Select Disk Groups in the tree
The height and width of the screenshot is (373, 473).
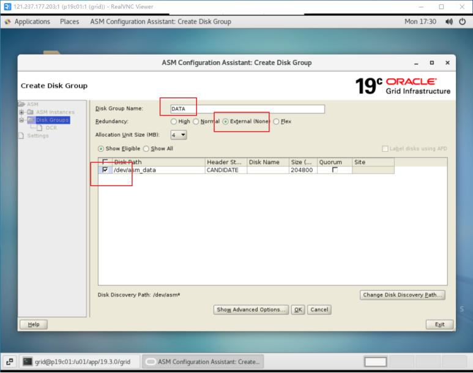pyautogui.click(x=52, y=120)
